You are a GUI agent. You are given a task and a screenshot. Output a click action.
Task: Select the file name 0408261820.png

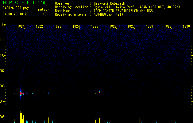point(16,8)
